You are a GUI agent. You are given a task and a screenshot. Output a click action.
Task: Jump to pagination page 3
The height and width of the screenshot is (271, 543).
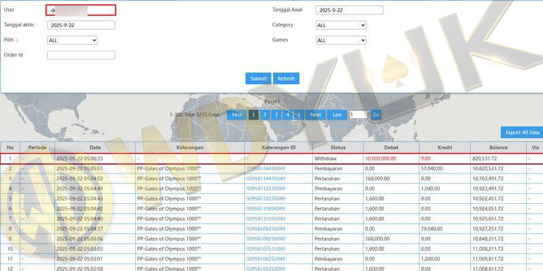click(276, 115)
